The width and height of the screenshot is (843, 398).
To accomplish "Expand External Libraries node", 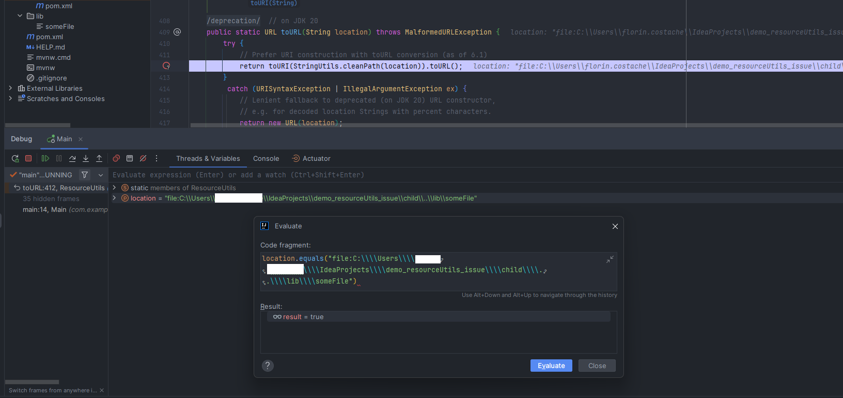I will [10, 88].
